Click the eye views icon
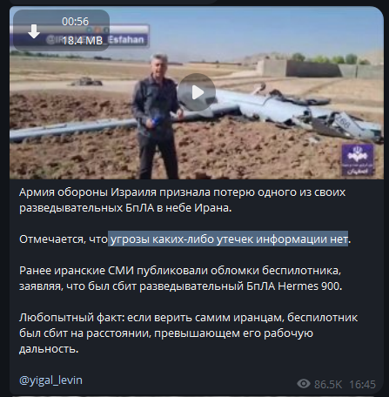Image resolution: width=389 pixels, height=397 pixels. (x=304, y=384)
